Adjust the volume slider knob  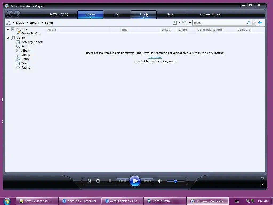click(x=175, y=181)
